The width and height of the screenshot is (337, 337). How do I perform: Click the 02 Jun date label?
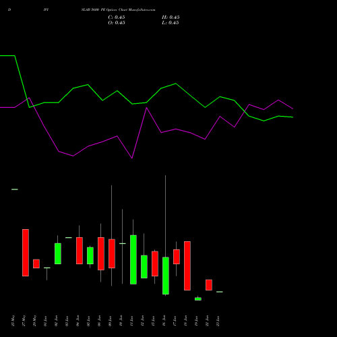(56, 321)
